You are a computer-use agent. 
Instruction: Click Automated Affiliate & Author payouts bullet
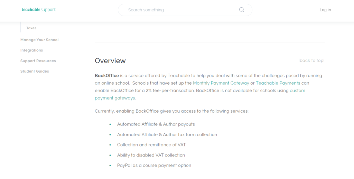point(156,124)
